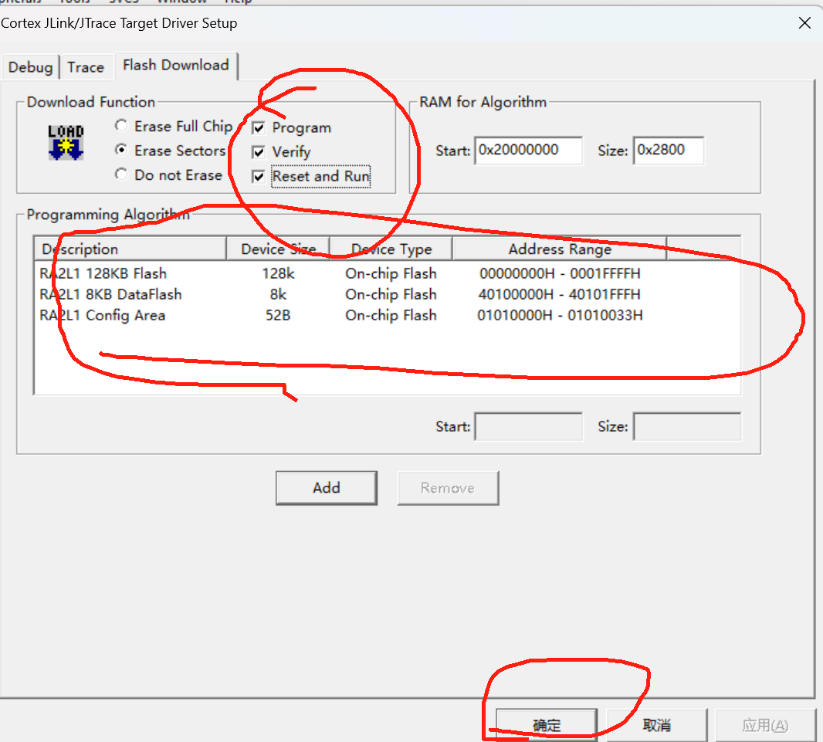
Task: Select the Erase Sectors radio button
Action: click(121, 150)
